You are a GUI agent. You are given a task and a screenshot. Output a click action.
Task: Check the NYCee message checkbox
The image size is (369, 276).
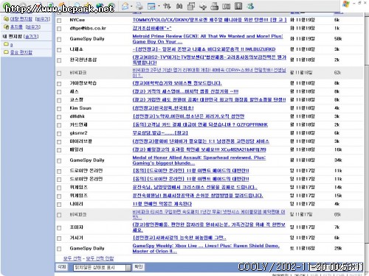(x=59, y=21)
